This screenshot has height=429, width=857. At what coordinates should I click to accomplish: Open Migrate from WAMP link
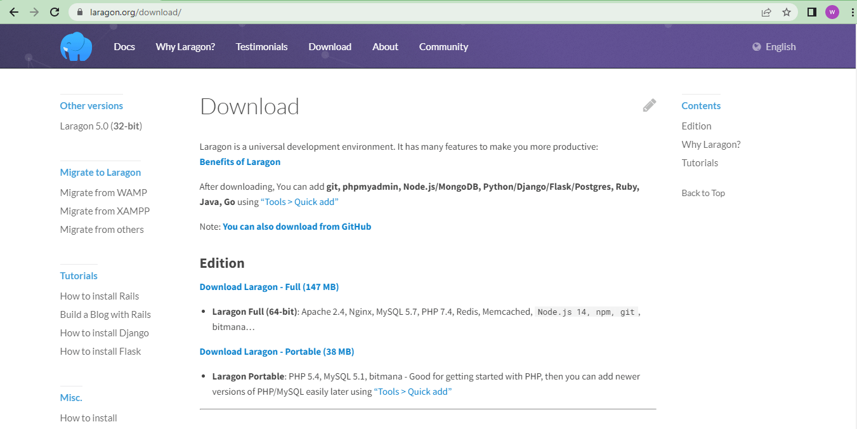click(103, 193)
